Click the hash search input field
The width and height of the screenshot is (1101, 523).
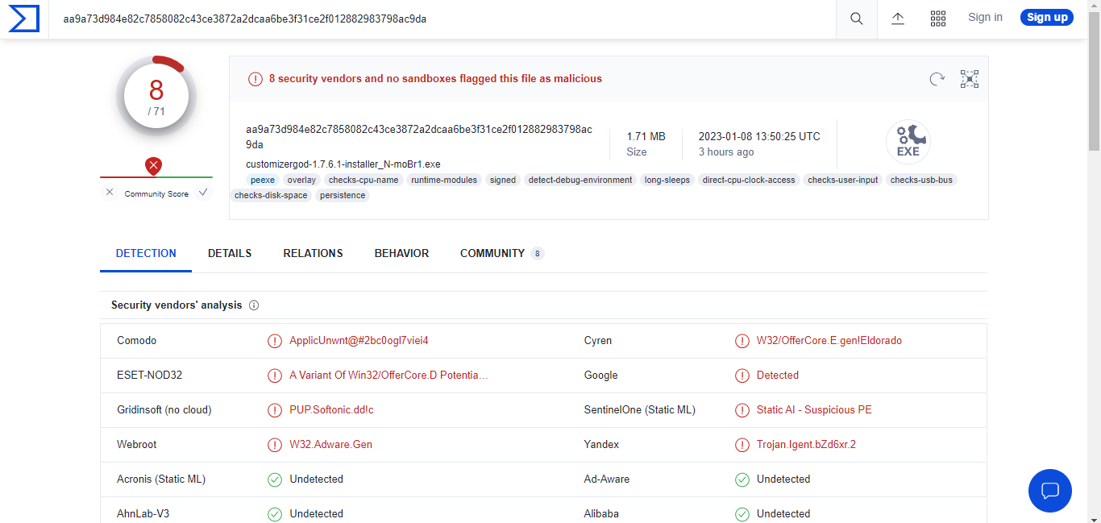[x=442, y=19]
